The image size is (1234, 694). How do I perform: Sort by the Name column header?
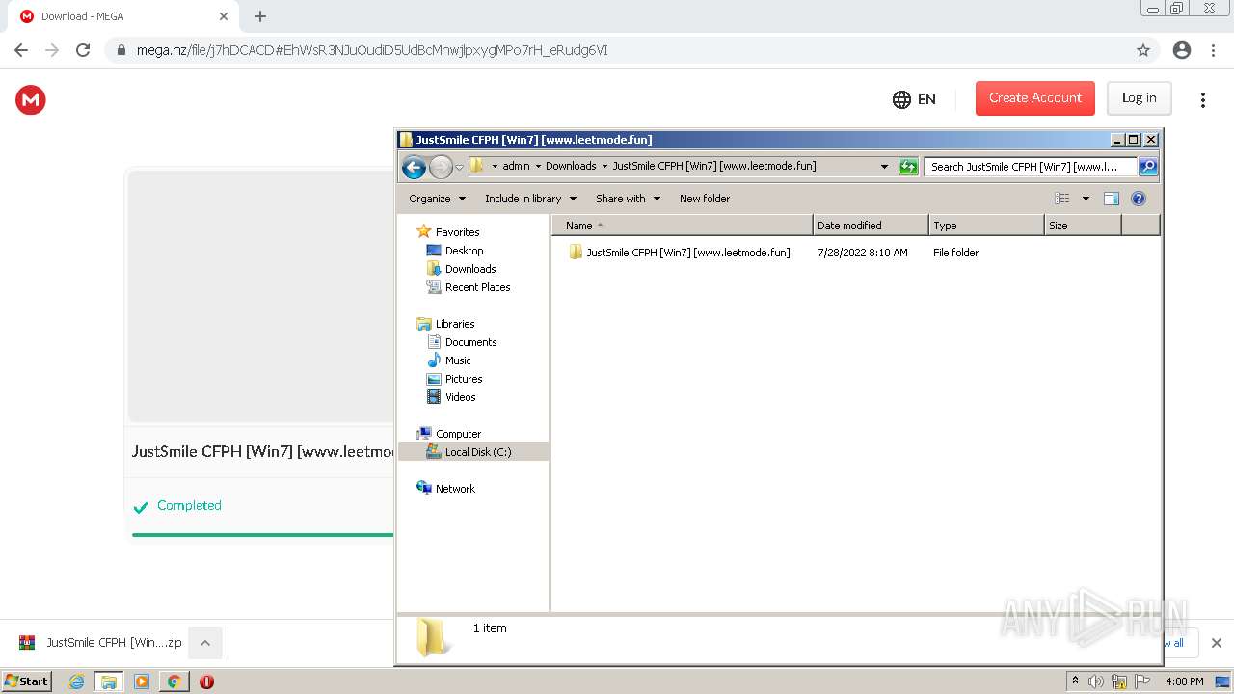coord(683,226)
